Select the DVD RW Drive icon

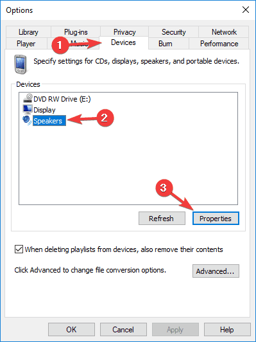[28, 98]
